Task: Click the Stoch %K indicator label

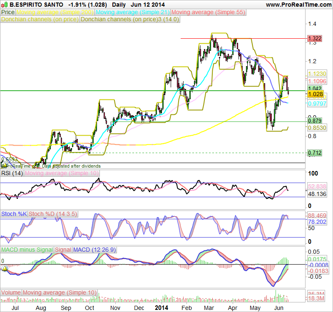Action: [14, 214]
